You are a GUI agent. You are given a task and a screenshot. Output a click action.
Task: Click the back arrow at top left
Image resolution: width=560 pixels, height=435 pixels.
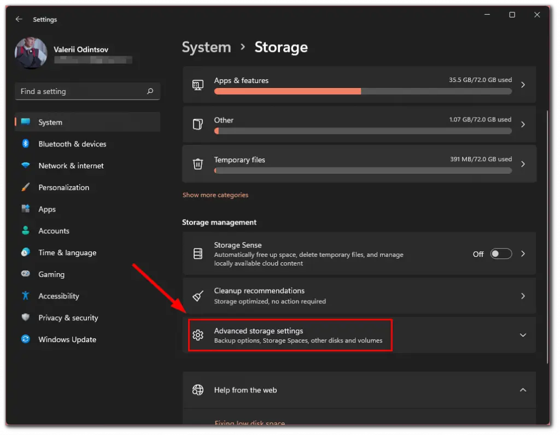pyautogui.click(x=19, y=19)
